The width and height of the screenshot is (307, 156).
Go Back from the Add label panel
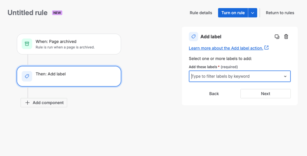[214, 94]
